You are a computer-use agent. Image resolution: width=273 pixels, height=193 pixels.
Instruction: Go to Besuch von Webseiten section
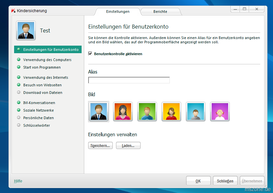[x=42, y=85]
